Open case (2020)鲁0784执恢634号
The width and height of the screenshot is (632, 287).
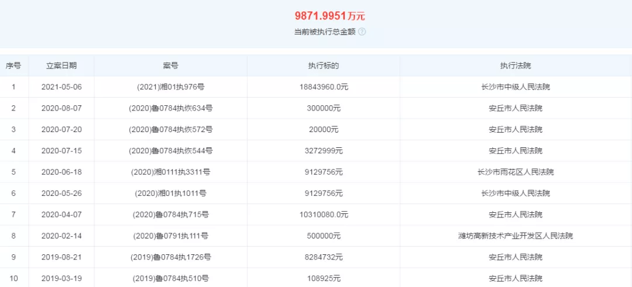coord(170,108)
